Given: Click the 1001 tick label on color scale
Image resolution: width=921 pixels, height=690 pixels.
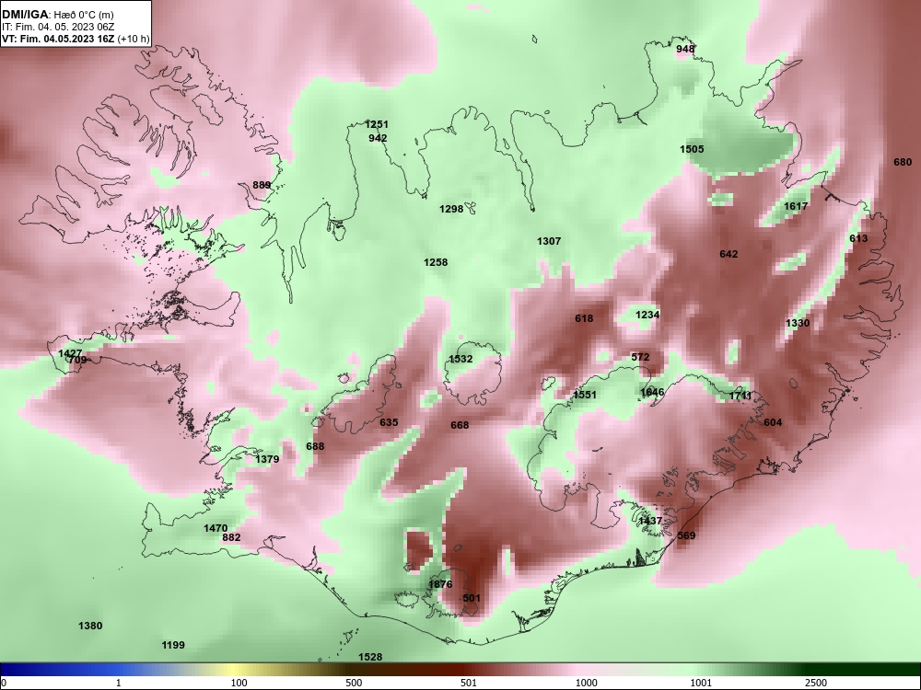Looking at the screenshot, I should 701,683.
